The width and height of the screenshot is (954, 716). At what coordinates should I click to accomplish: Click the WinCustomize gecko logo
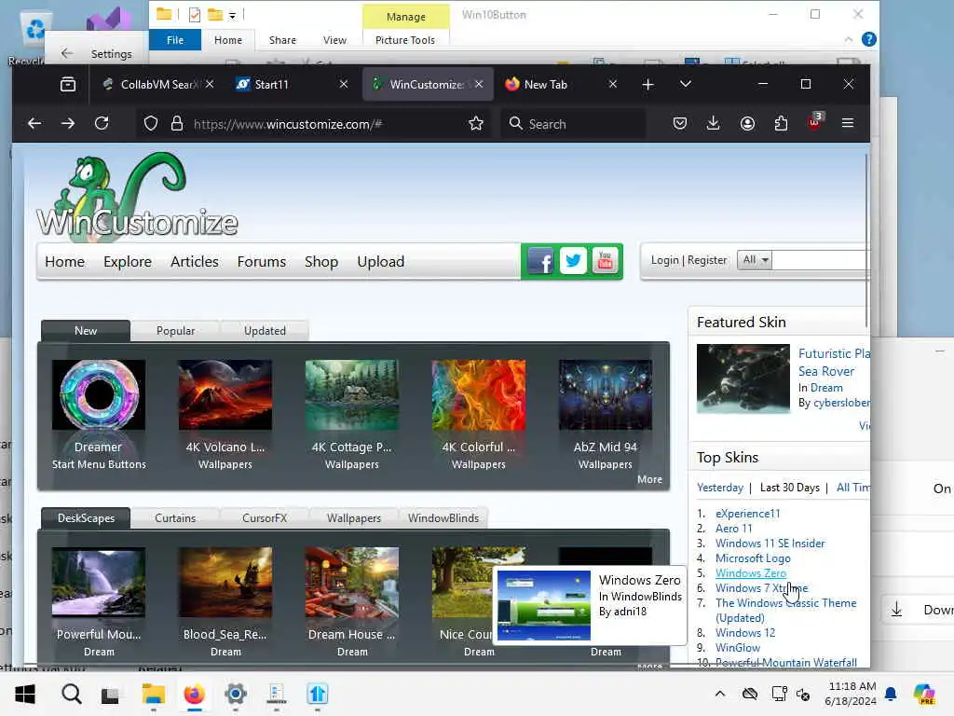pos(138,196)
